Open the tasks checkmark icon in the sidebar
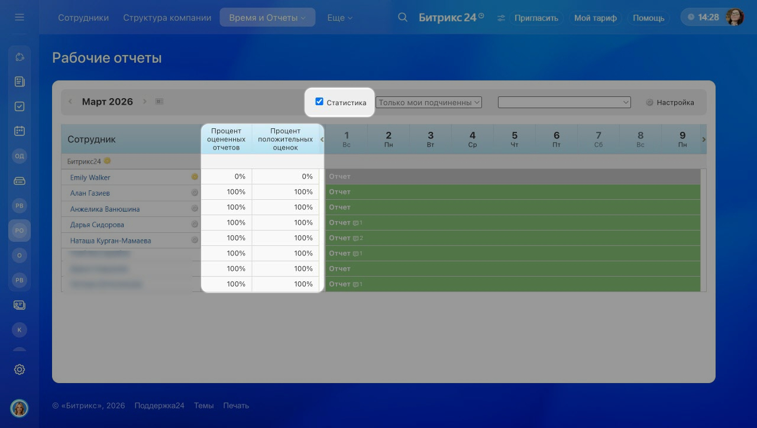 [20, 106]
